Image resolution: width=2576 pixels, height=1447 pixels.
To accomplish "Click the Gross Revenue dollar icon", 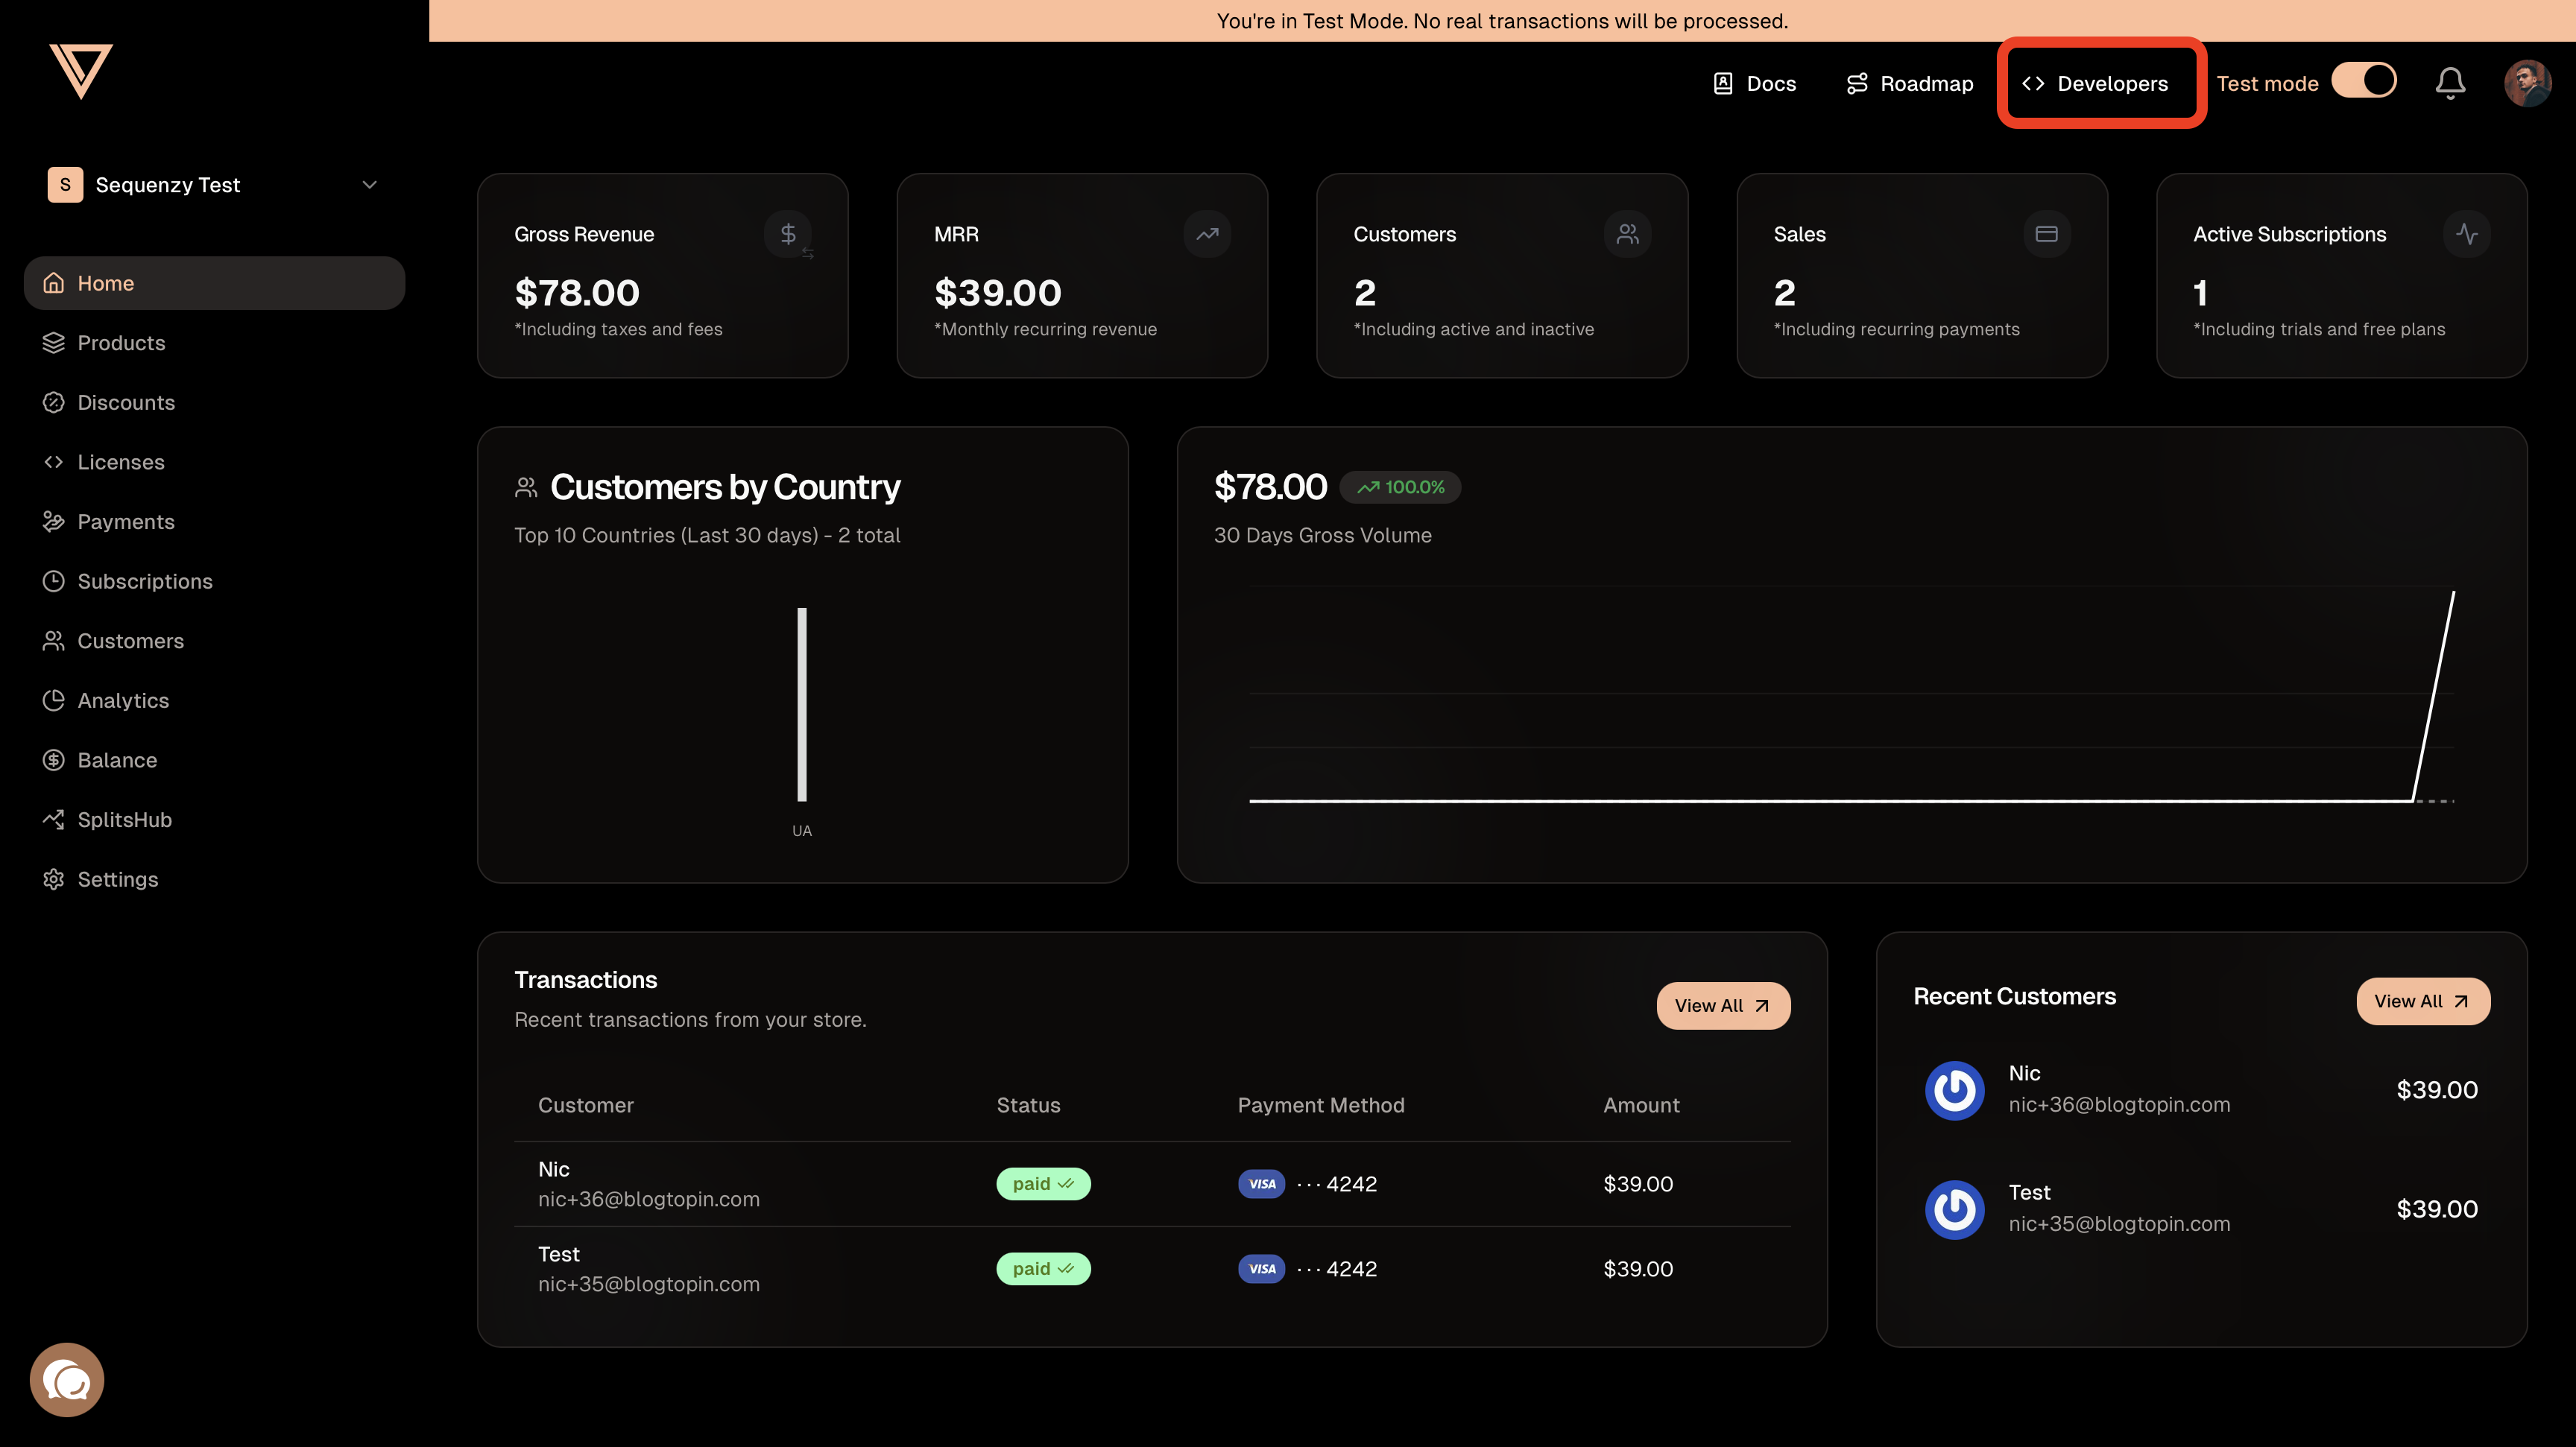I will click(x=788, y=234).
